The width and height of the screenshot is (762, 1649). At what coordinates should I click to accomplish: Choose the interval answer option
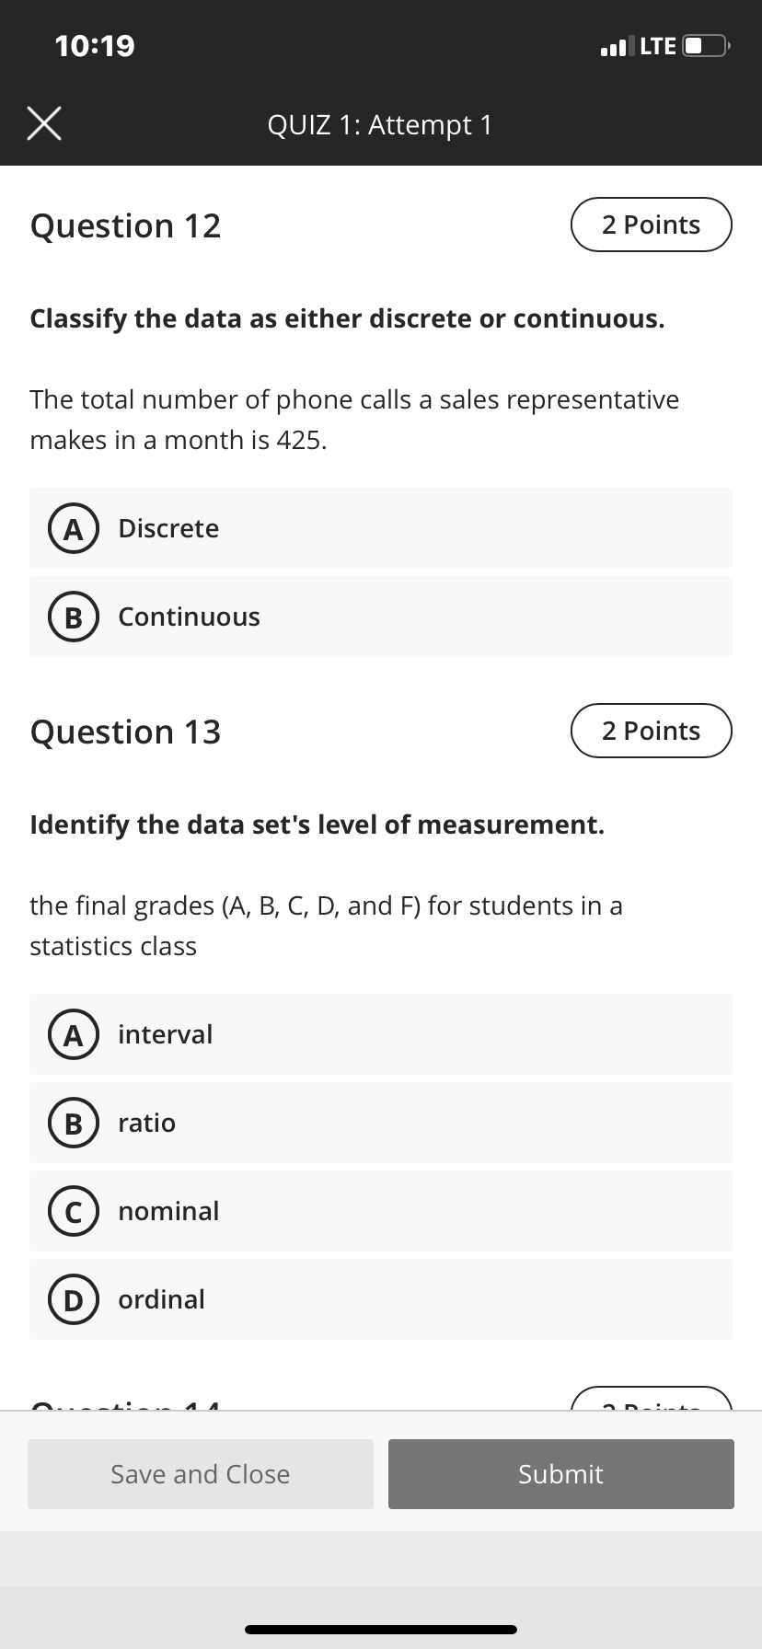pyautogui.click(x=381, y=1034)
